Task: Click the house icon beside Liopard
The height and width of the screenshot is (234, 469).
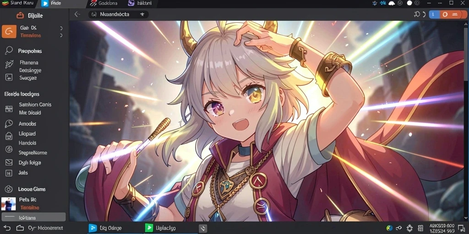Action: (9, 136)
